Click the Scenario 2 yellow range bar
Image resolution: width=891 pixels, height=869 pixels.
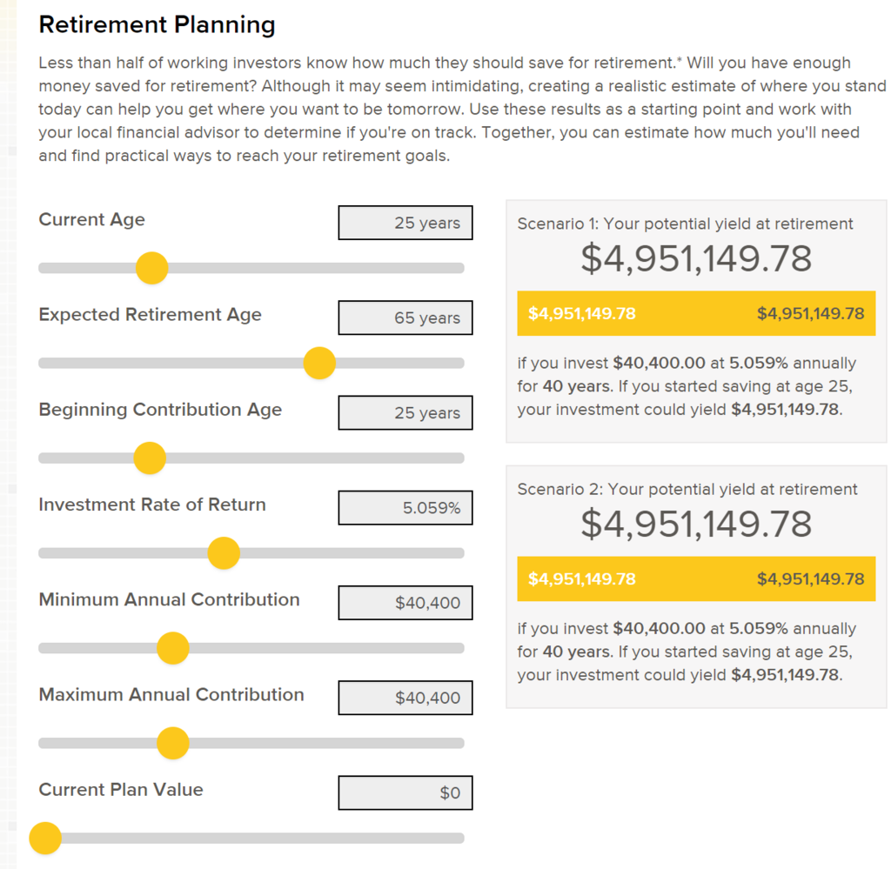[696, 578]
